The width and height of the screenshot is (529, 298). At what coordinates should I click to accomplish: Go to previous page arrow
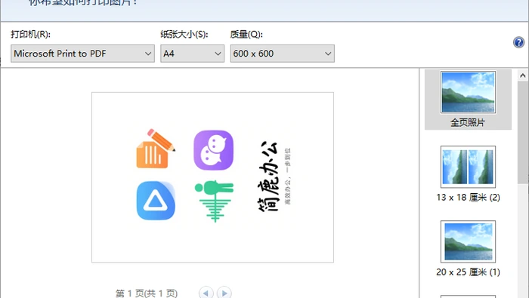206,293
